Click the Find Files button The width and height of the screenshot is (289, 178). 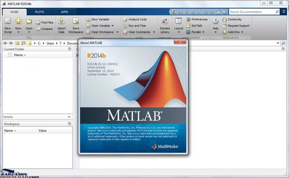(x=45, y=22)
